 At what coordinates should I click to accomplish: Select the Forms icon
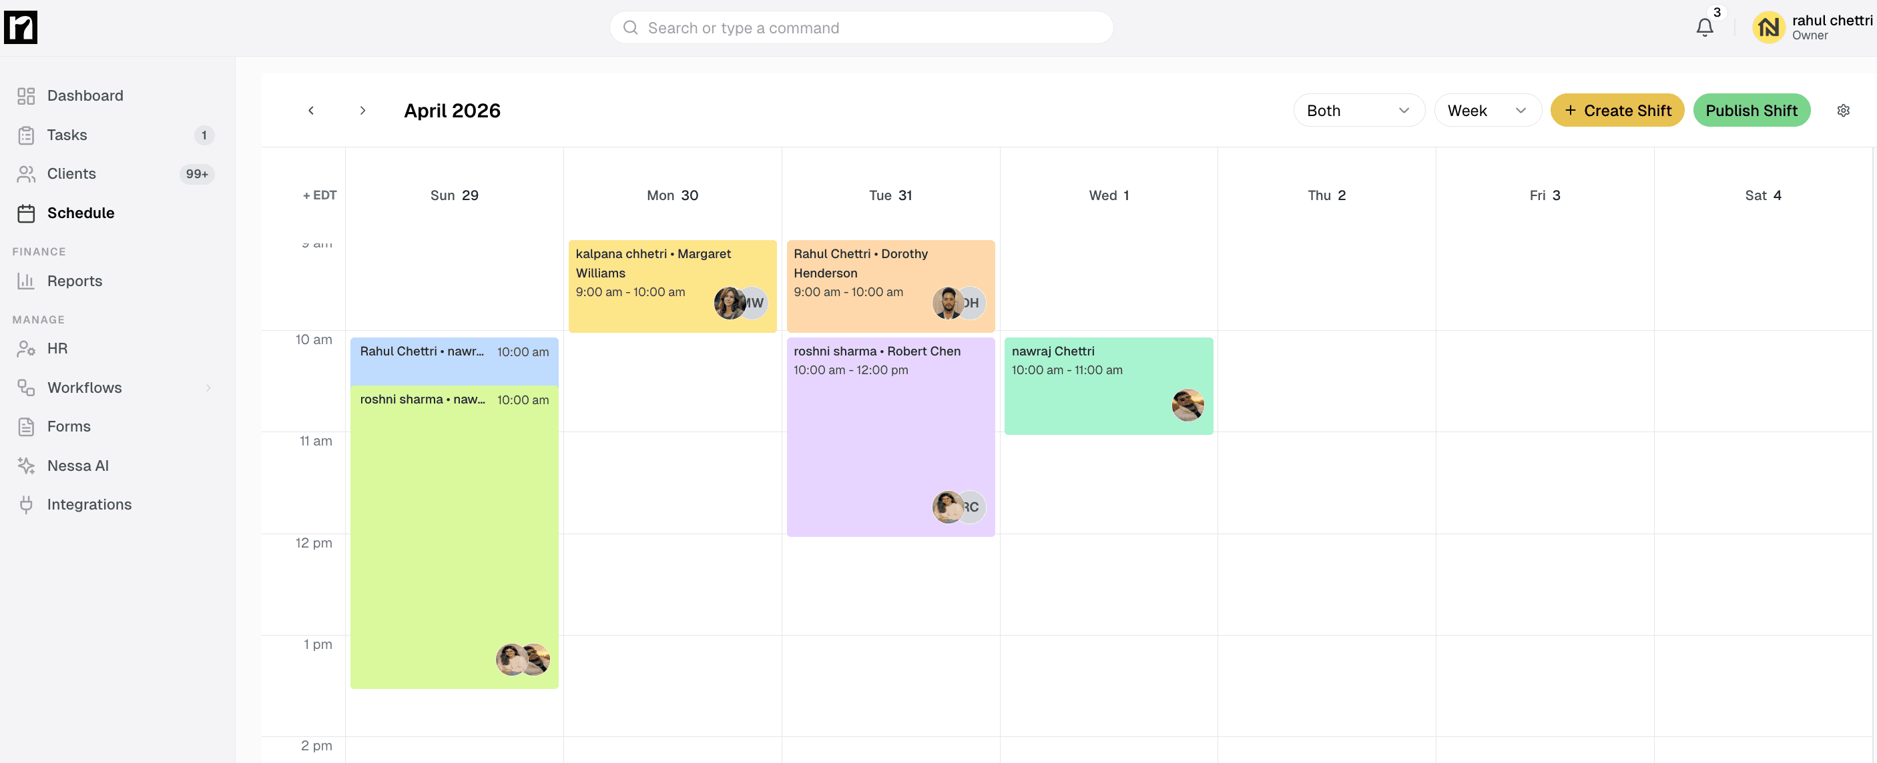[x=27, y=426]
